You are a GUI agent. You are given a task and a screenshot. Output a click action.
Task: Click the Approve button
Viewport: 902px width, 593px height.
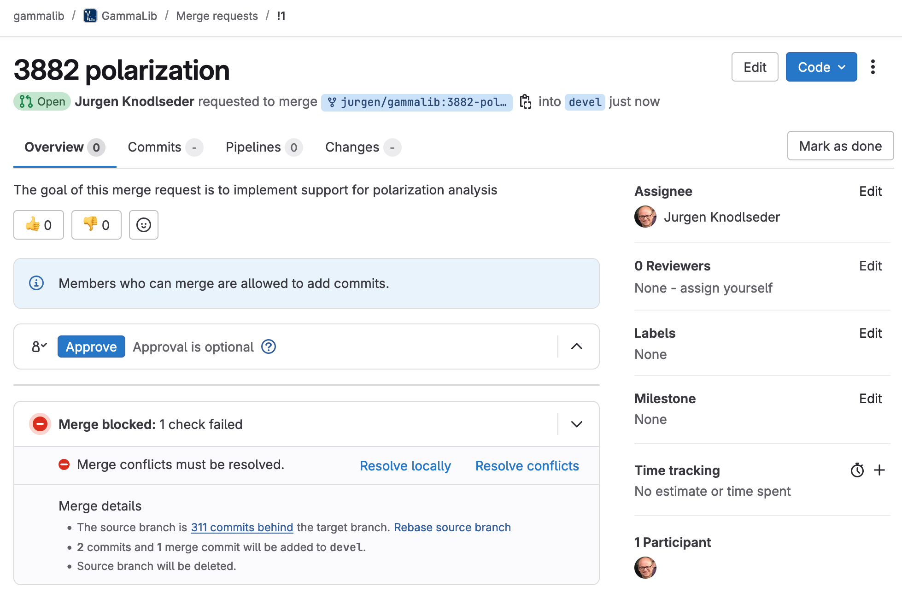coord(91,346)
